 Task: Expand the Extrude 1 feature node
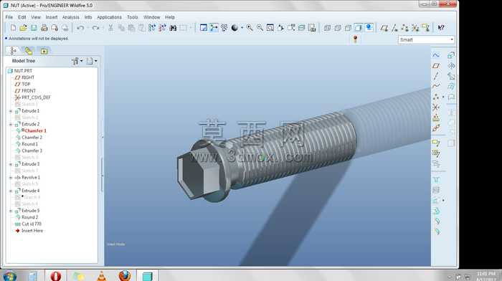coord(11,111)
